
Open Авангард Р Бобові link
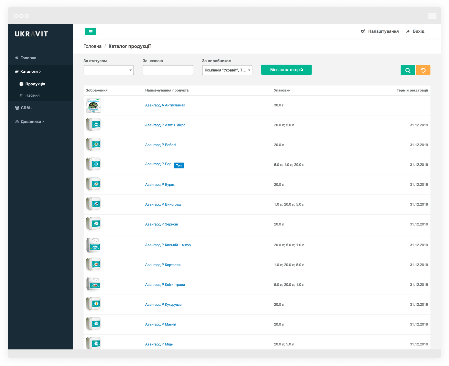coord(161,145)
